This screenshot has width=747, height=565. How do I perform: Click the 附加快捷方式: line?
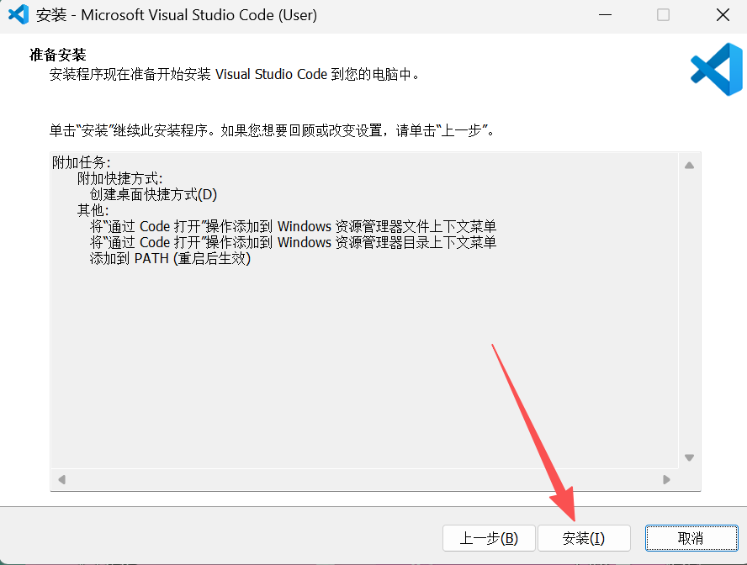pyautogui.click(x=120, y=178)
